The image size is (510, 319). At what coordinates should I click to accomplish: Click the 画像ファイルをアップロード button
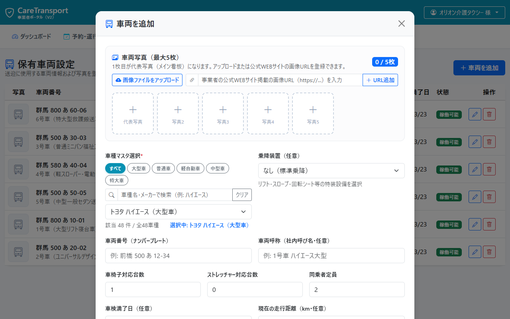coord(147,80)
